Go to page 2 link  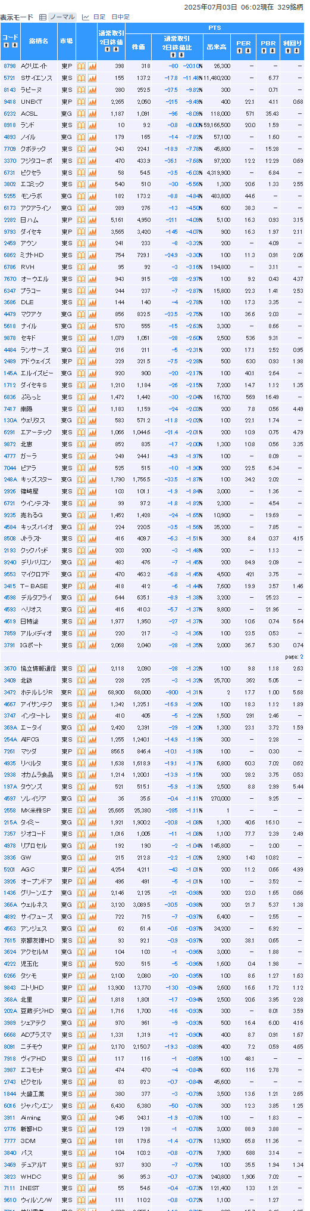point(301,656)
